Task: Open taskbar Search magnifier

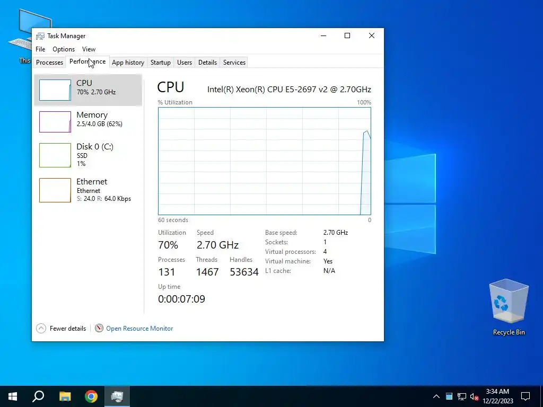Action: coord(38,396)
